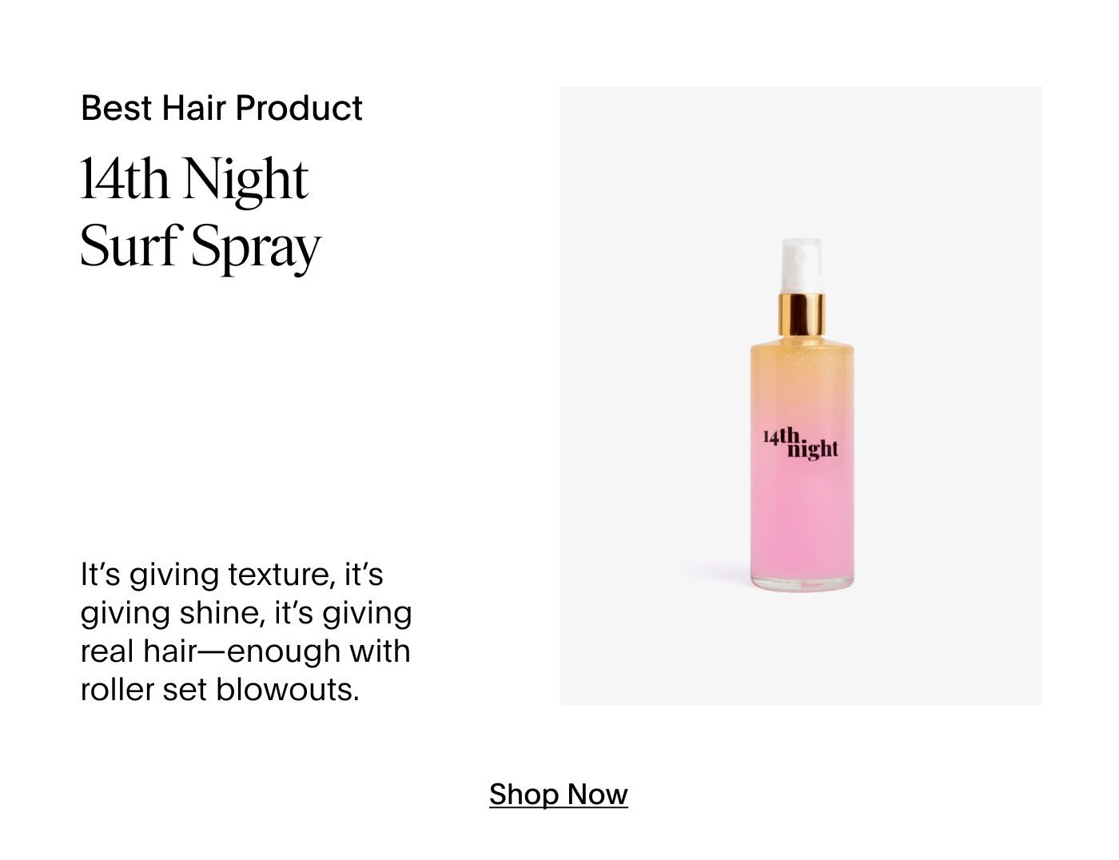Click the word "Now" in the link
Image resolution: width=1119 pixels, height=860 pixels.
[598, 794]
